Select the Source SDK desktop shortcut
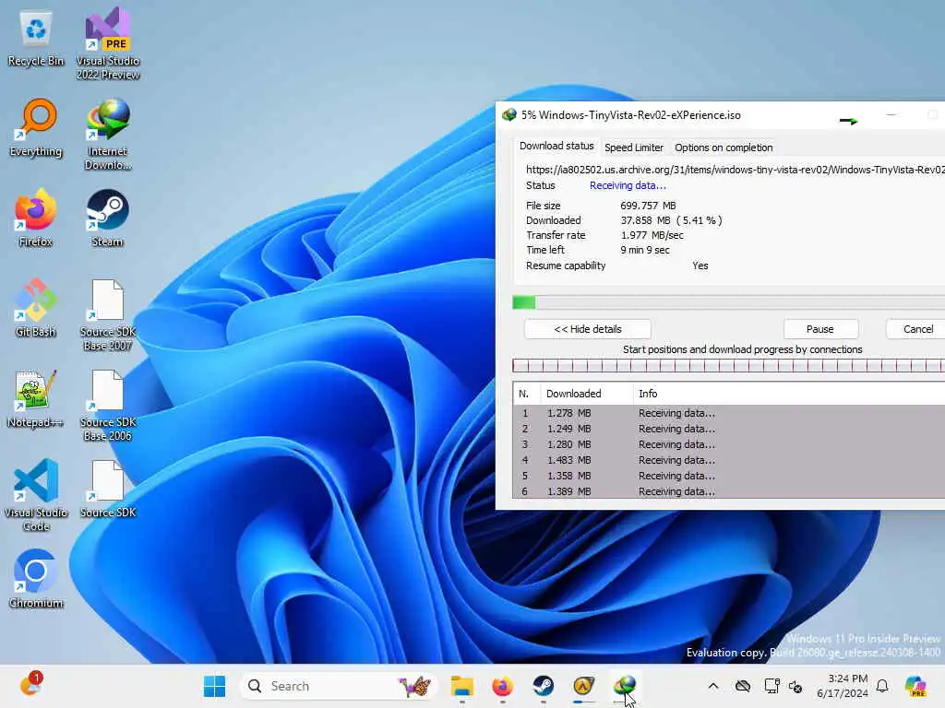Image resolution: width=945 pixels, height=708 pixels. tap(108, 490)
